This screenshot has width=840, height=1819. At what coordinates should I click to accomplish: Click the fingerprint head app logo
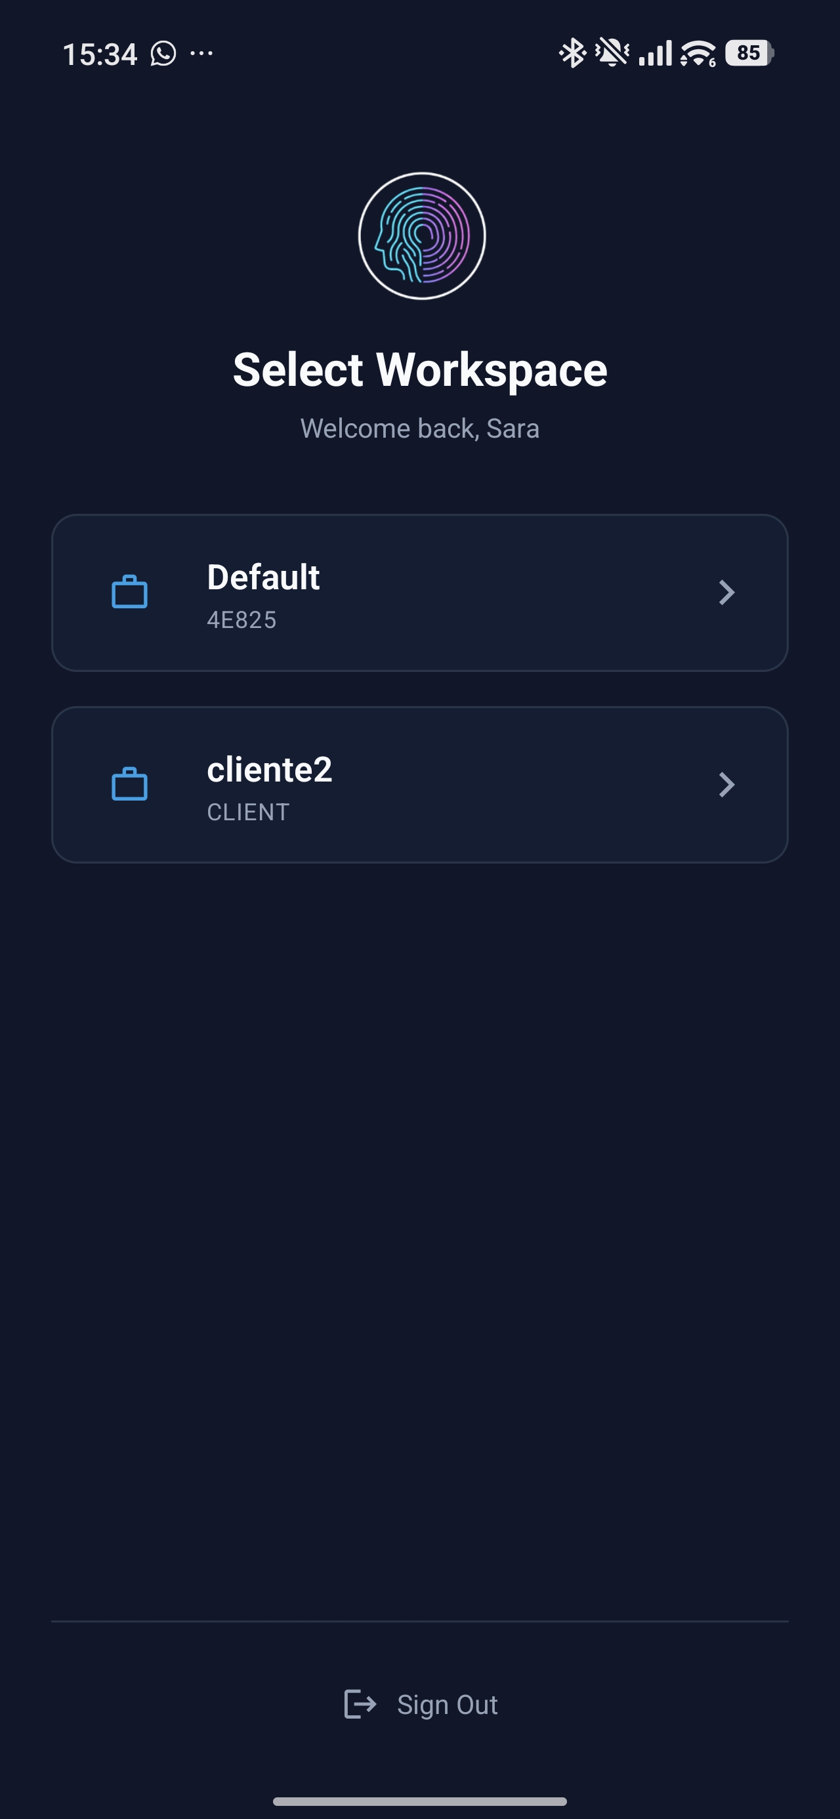[422, 236]
